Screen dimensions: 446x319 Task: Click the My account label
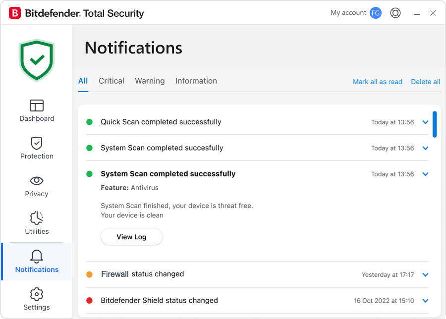(348, 13)
